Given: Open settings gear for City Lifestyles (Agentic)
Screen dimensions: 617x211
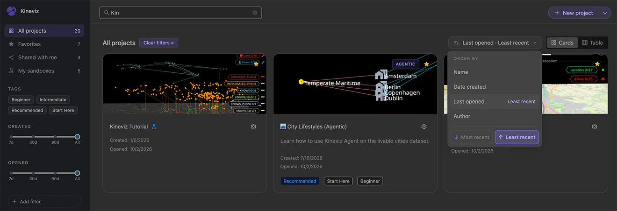Looking at the screenshot, I should [x=424, y=127].
